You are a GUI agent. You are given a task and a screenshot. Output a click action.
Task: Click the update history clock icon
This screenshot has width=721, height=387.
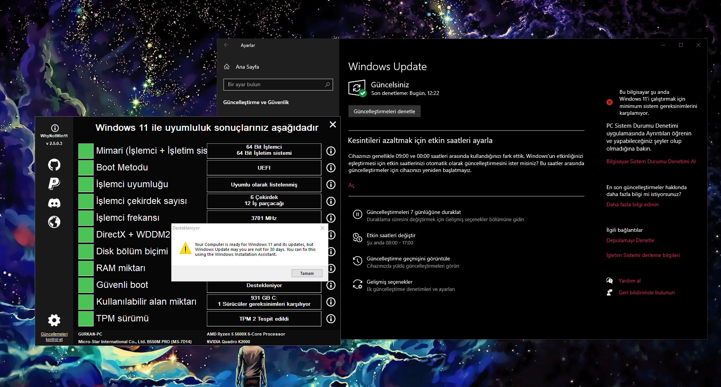pos(358,261)
